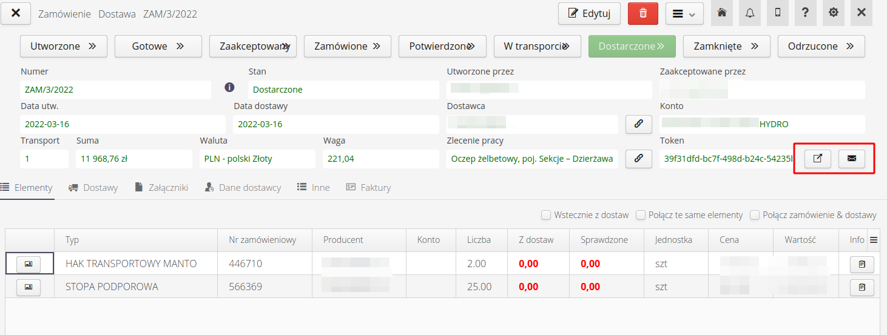Click the Waluta field PLN - polski Złoty
Screen dimensions: 887x335
(x=257, y=159)
